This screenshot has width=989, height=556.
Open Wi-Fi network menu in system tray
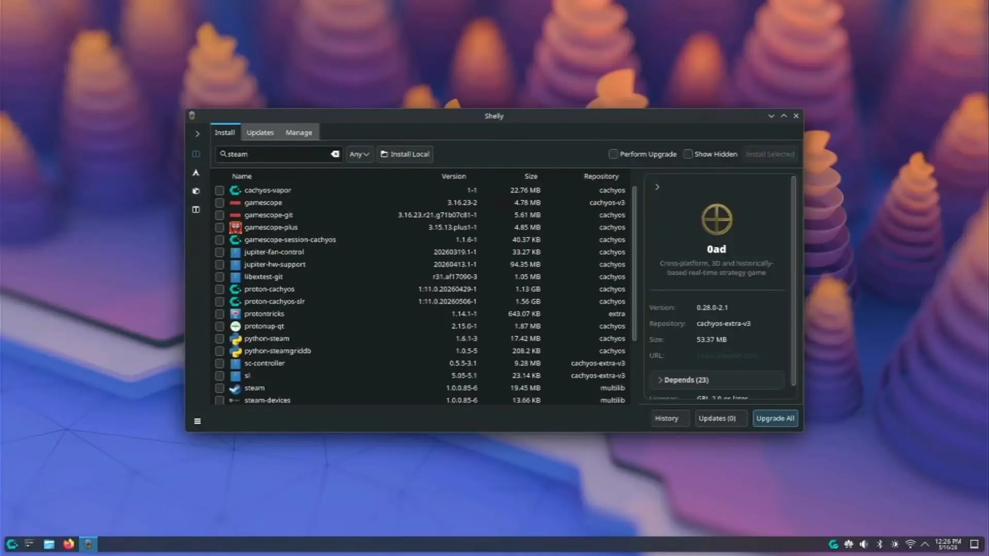pos(910,544)
